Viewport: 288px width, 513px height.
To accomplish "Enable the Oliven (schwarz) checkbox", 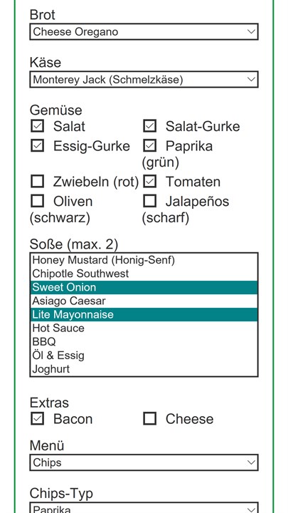I will point(37,201).
